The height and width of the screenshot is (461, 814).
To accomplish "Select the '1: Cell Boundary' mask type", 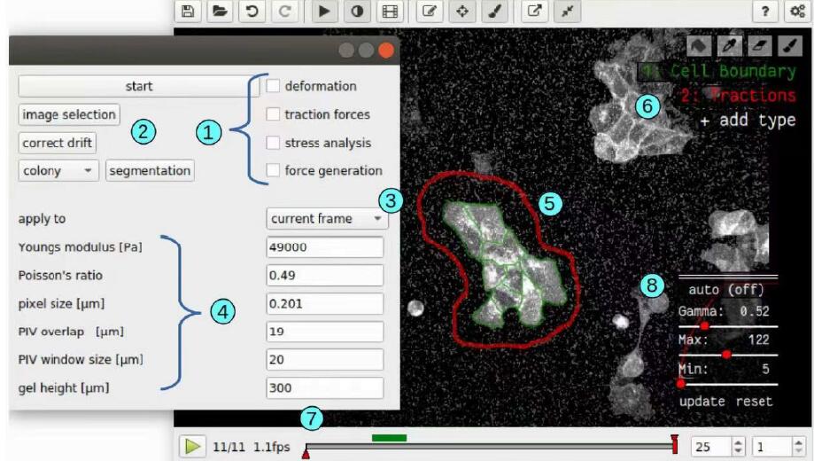I will 717,71.
